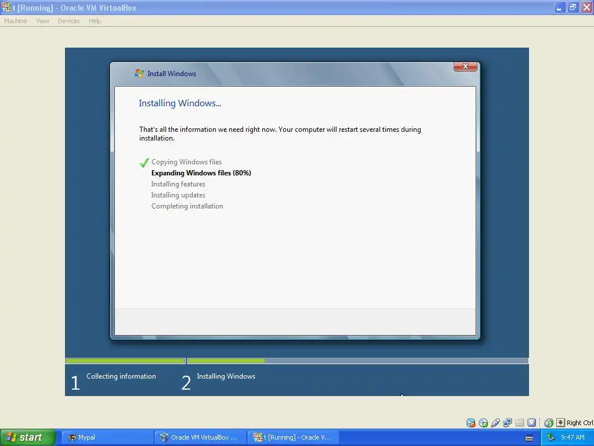This screenshot has height=446, width=594.
Task: Click the optical disc CD/DVD indicator icon
Action: [483, 423]
